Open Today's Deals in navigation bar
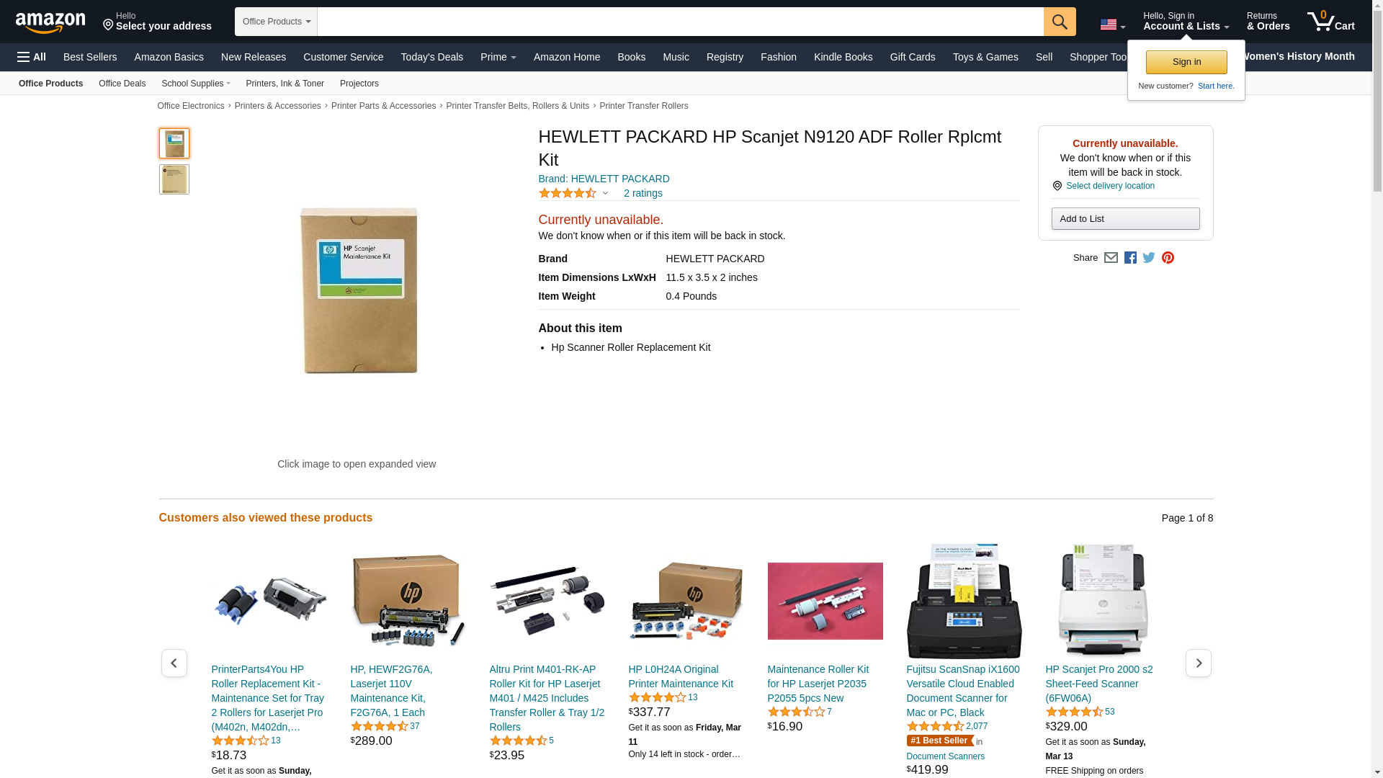The image size is (1383, 778). [432, 57]
